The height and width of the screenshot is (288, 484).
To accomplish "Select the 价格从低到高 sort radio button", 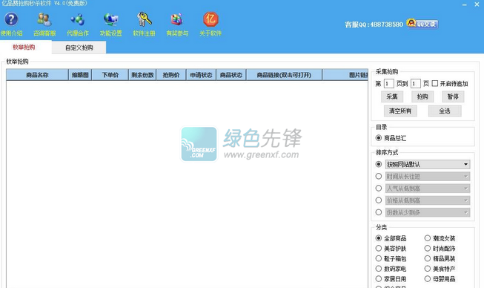I will (x=379, y=200).
